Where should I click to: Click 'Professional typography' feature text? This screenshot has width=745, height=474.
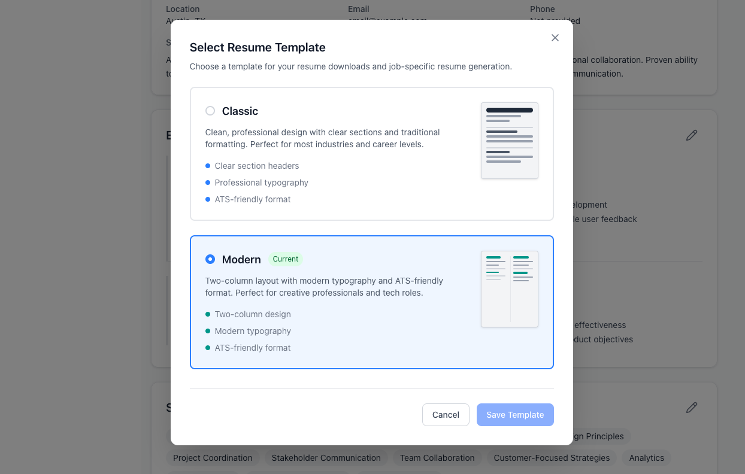(x=262, y=183)
